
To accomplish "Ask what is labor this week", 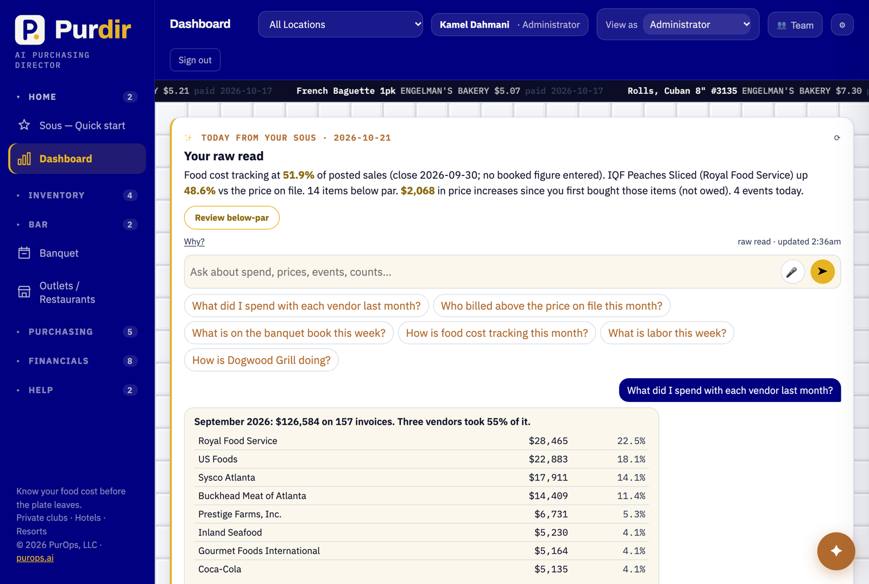I will tap(667, 333).
